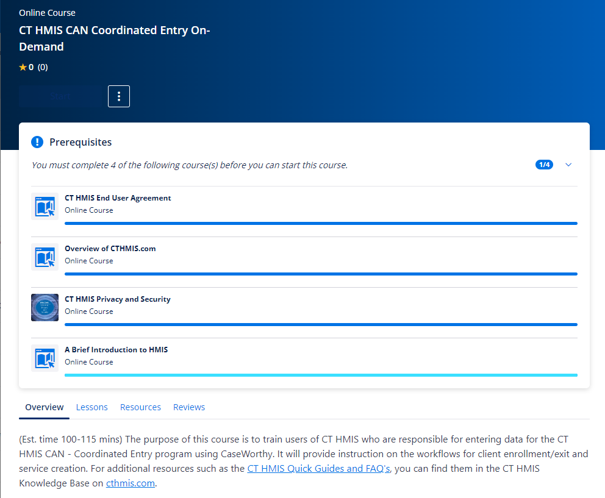Click the gold star rating icon
The width and height of the screenshot is (605, 498).
click(x=23, y=68)
